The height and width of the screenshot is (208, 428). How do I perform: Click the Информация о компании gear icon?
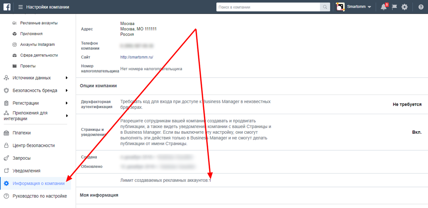tap(6, 183)
